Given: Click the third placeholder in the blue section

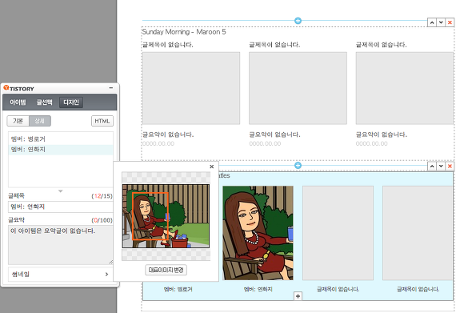Looking at the screenshot, I should point(338,233).
